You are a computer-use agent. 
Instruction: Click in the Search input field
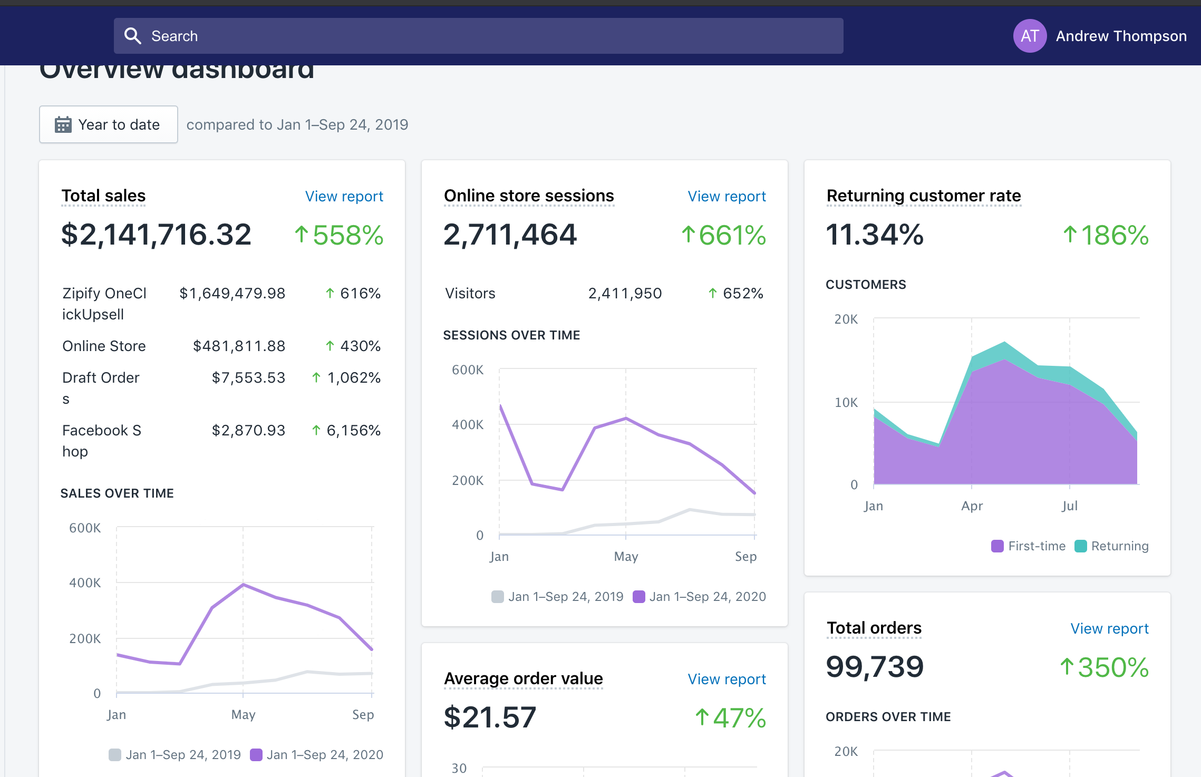click(x=474, y=36)
